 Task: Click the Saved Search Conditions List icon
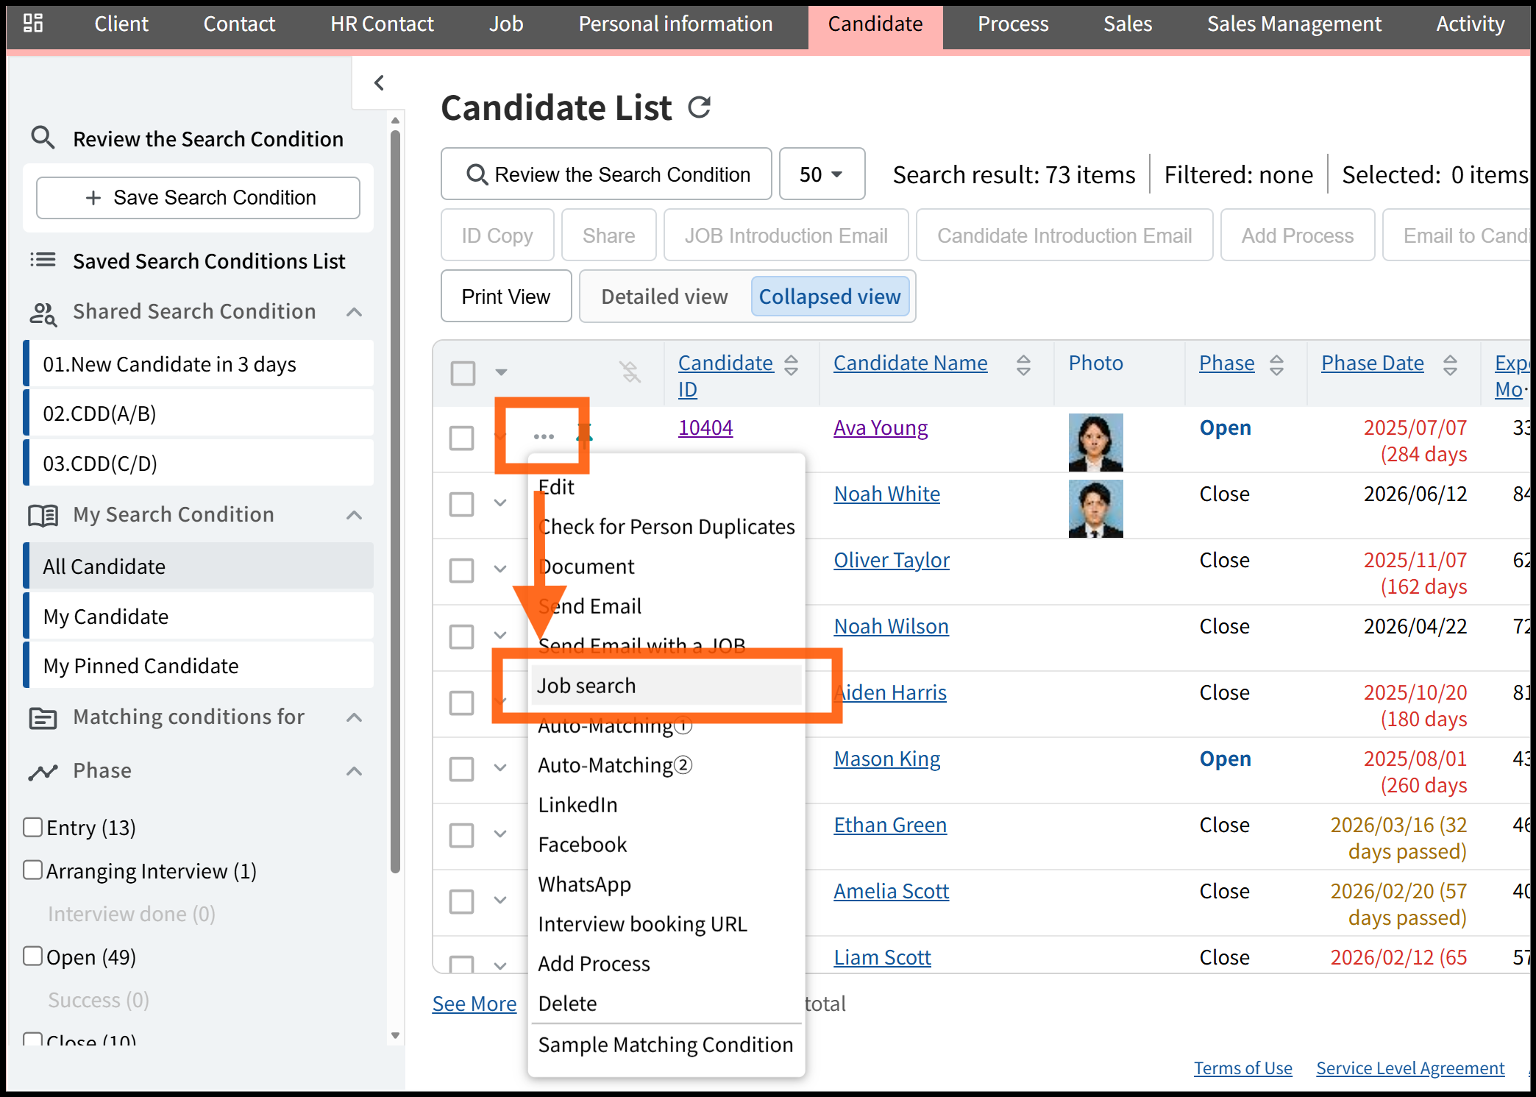(x=43, y=260)
